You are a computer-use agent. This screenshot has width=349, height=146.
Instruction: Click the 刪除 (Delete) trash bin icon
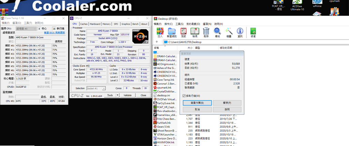(206, 33)
